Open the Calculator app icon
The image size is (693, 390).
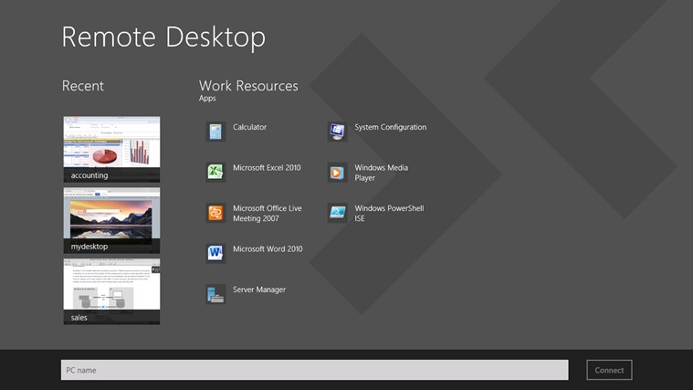click(215, 132)
